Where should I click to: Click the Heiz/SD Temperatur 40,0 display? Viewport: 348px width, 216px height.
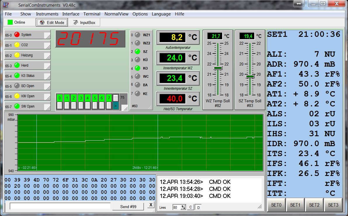[x=173, y=99]
